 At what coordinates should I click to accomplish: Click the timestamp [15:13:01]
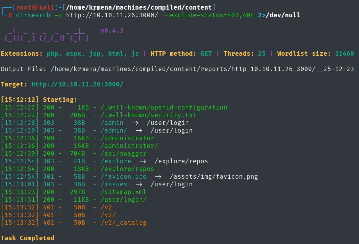coord(20,184)
